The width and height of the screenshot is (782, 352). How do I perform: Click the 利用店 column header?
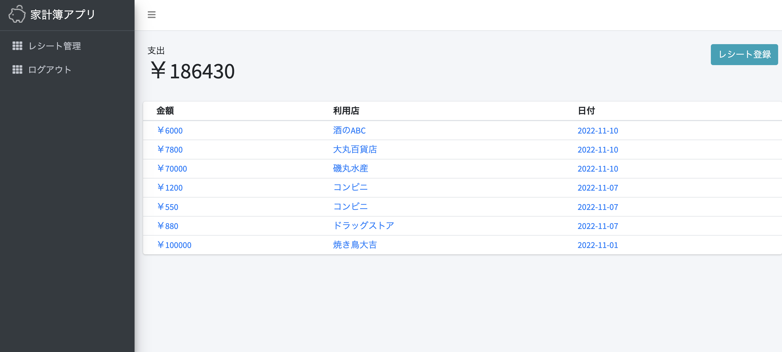tap(346, 111)
